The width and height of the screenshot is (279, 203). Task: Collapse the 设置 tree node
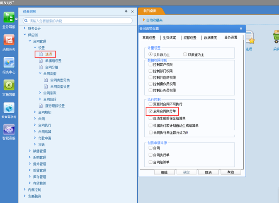[35, 48]
